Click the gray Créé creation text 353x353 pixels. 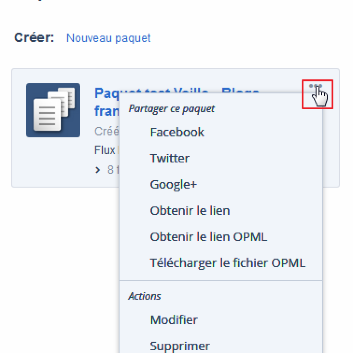pyautogui.click(x=107, y=131)
